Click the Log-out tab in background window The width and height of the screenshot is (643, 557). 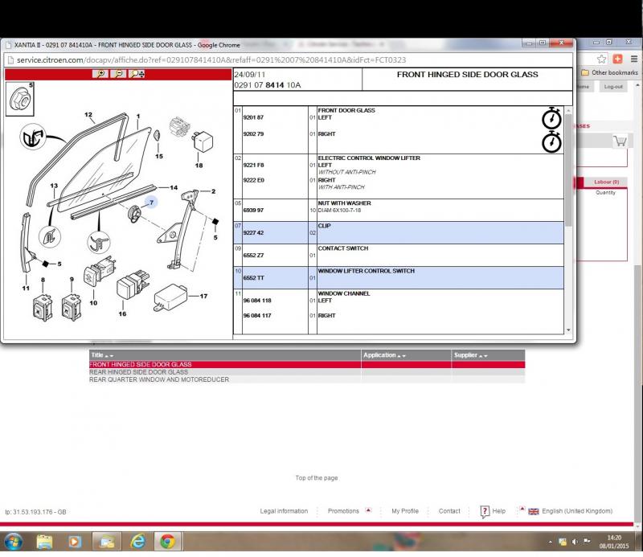tap(613, 87)
